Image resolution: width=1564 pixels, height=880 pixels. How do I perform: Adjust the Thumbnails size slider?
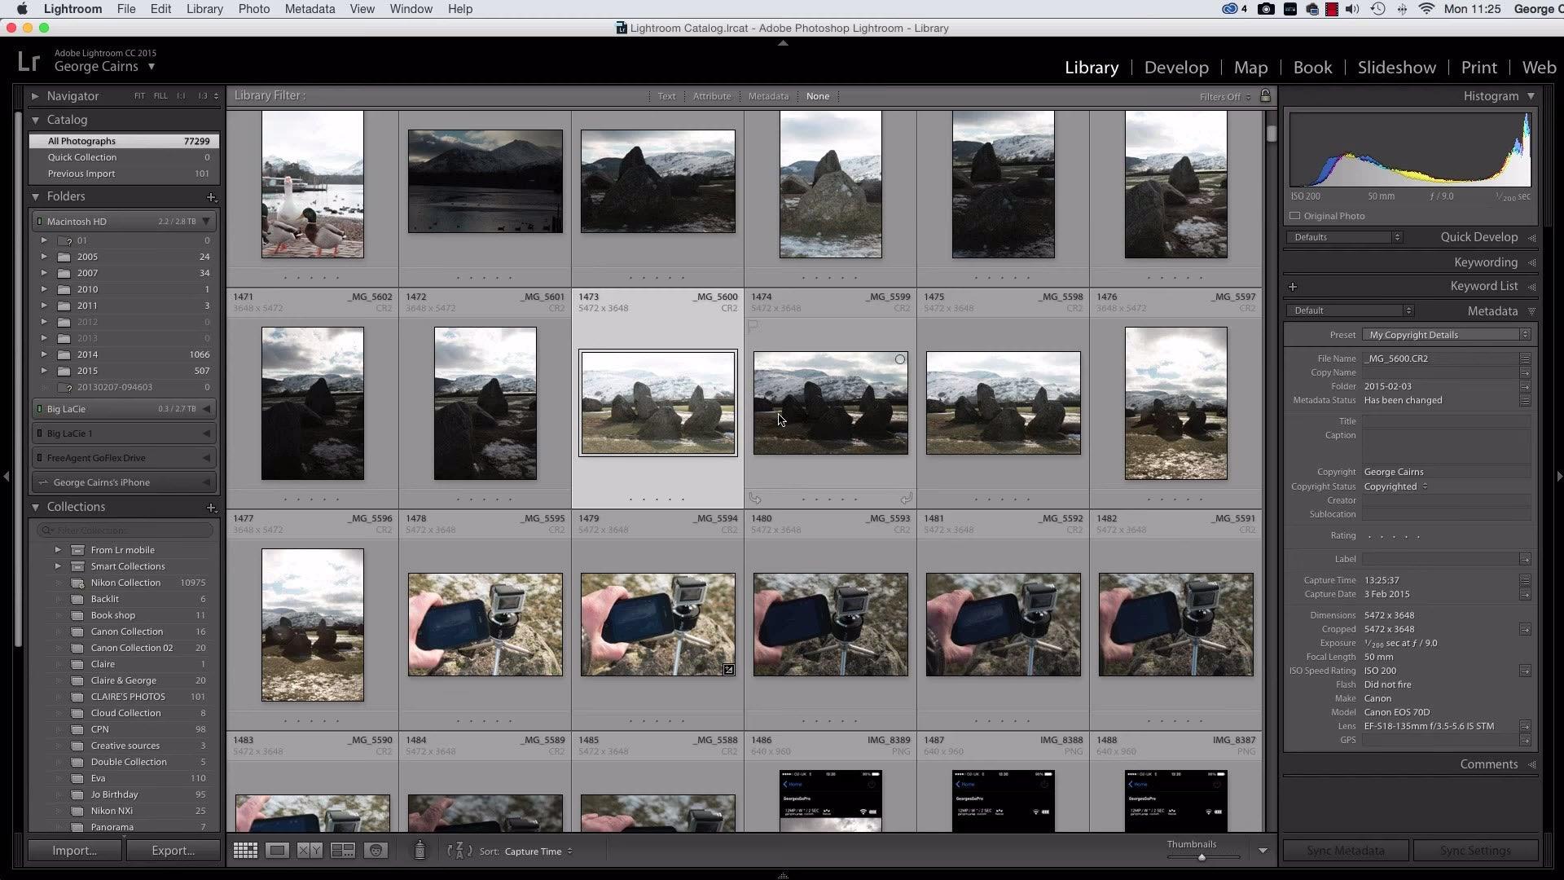[x=1202, y=857]
